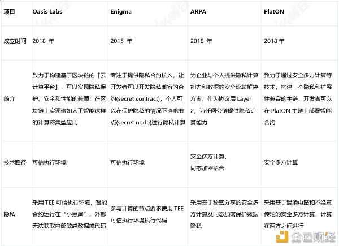Select the ARPA column header
Image resolution: width=339 pixels, height=246 pixels.
[198, 12]
